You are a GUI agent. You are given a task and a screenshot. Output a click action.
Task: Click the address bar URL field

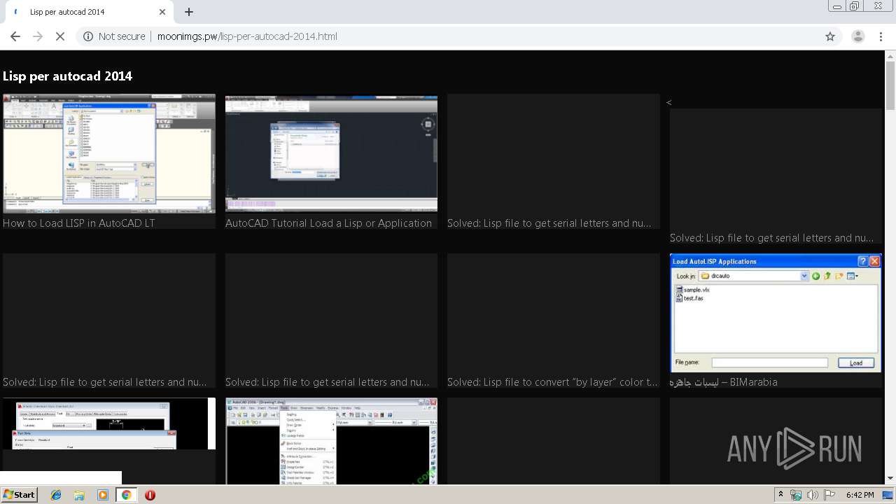448,36
